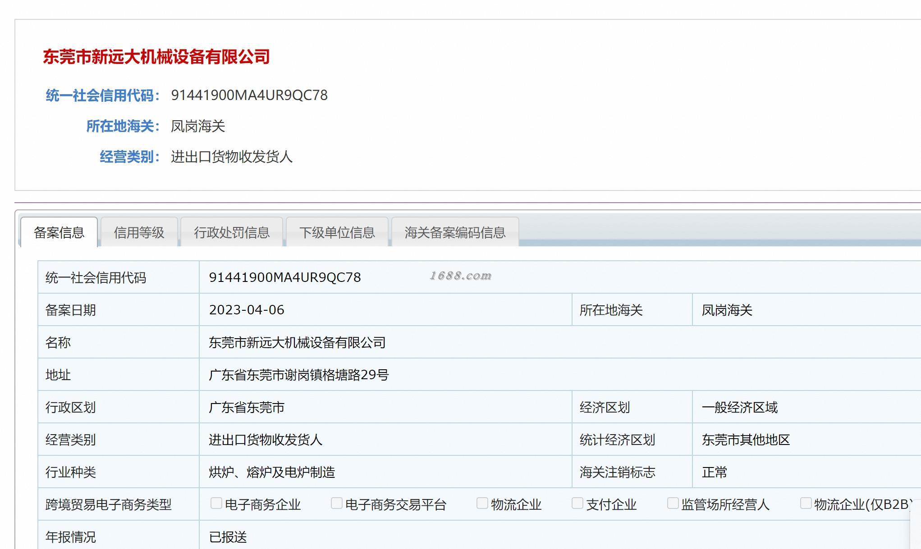Switch to the 备案信息 tab
The height and width of the screenshot is (549, 921).
pyautogui.click(x=59, y=232)
